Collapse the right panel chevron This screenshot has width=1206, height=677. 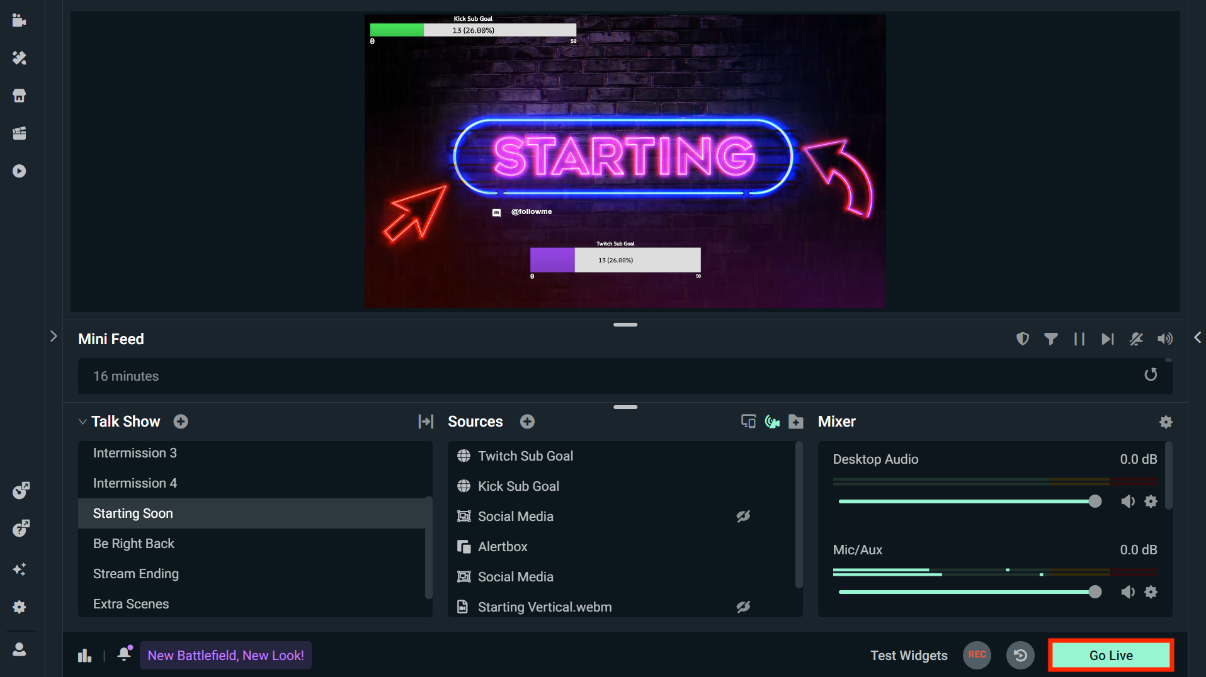1197,338
